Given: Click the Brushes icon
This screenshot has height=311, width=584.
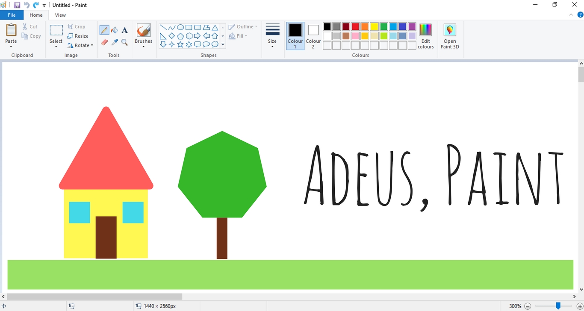Looking at the screenshot, I should 144,30.
